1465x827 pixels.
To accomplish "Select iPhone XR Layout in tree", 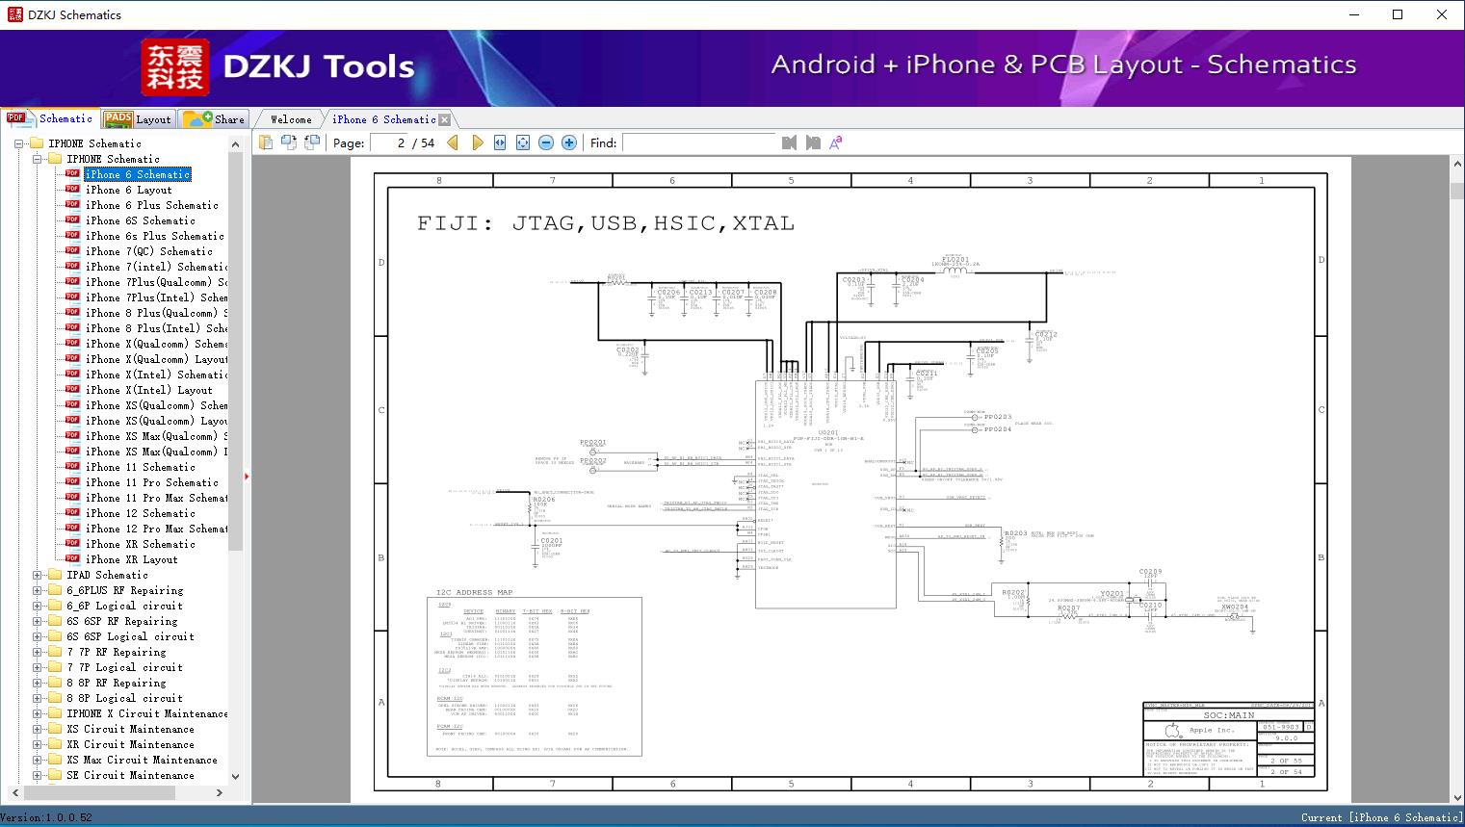I will 132,559.
